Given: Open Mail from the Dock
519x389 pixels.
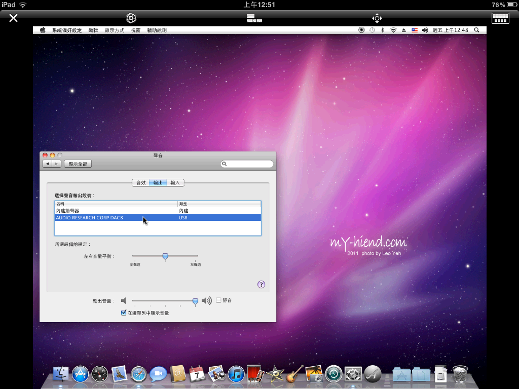Looking at the screenshot, I should pyautogui.click(x=119, y=373).
